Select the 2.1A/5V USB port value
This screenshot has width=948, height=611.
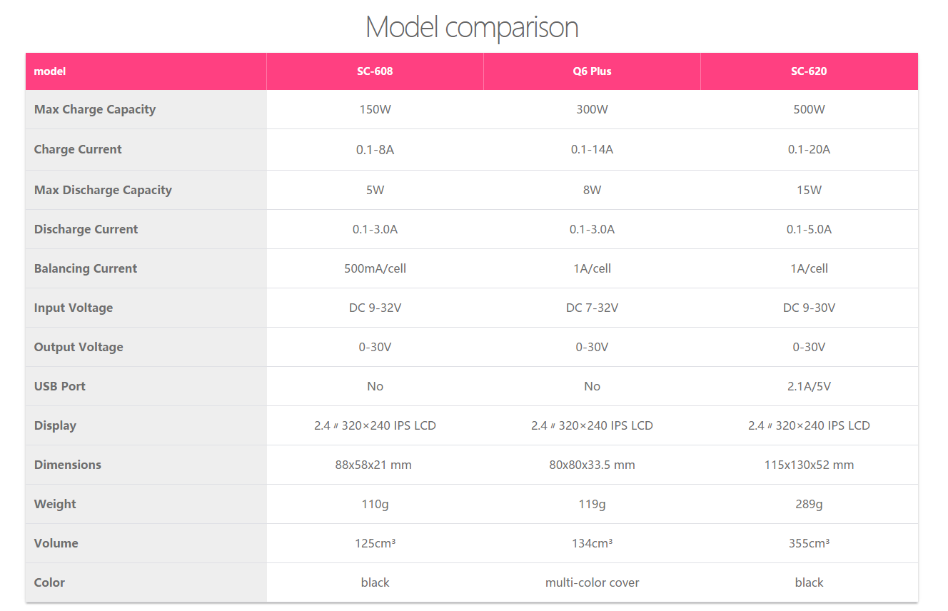click(809, 386)
